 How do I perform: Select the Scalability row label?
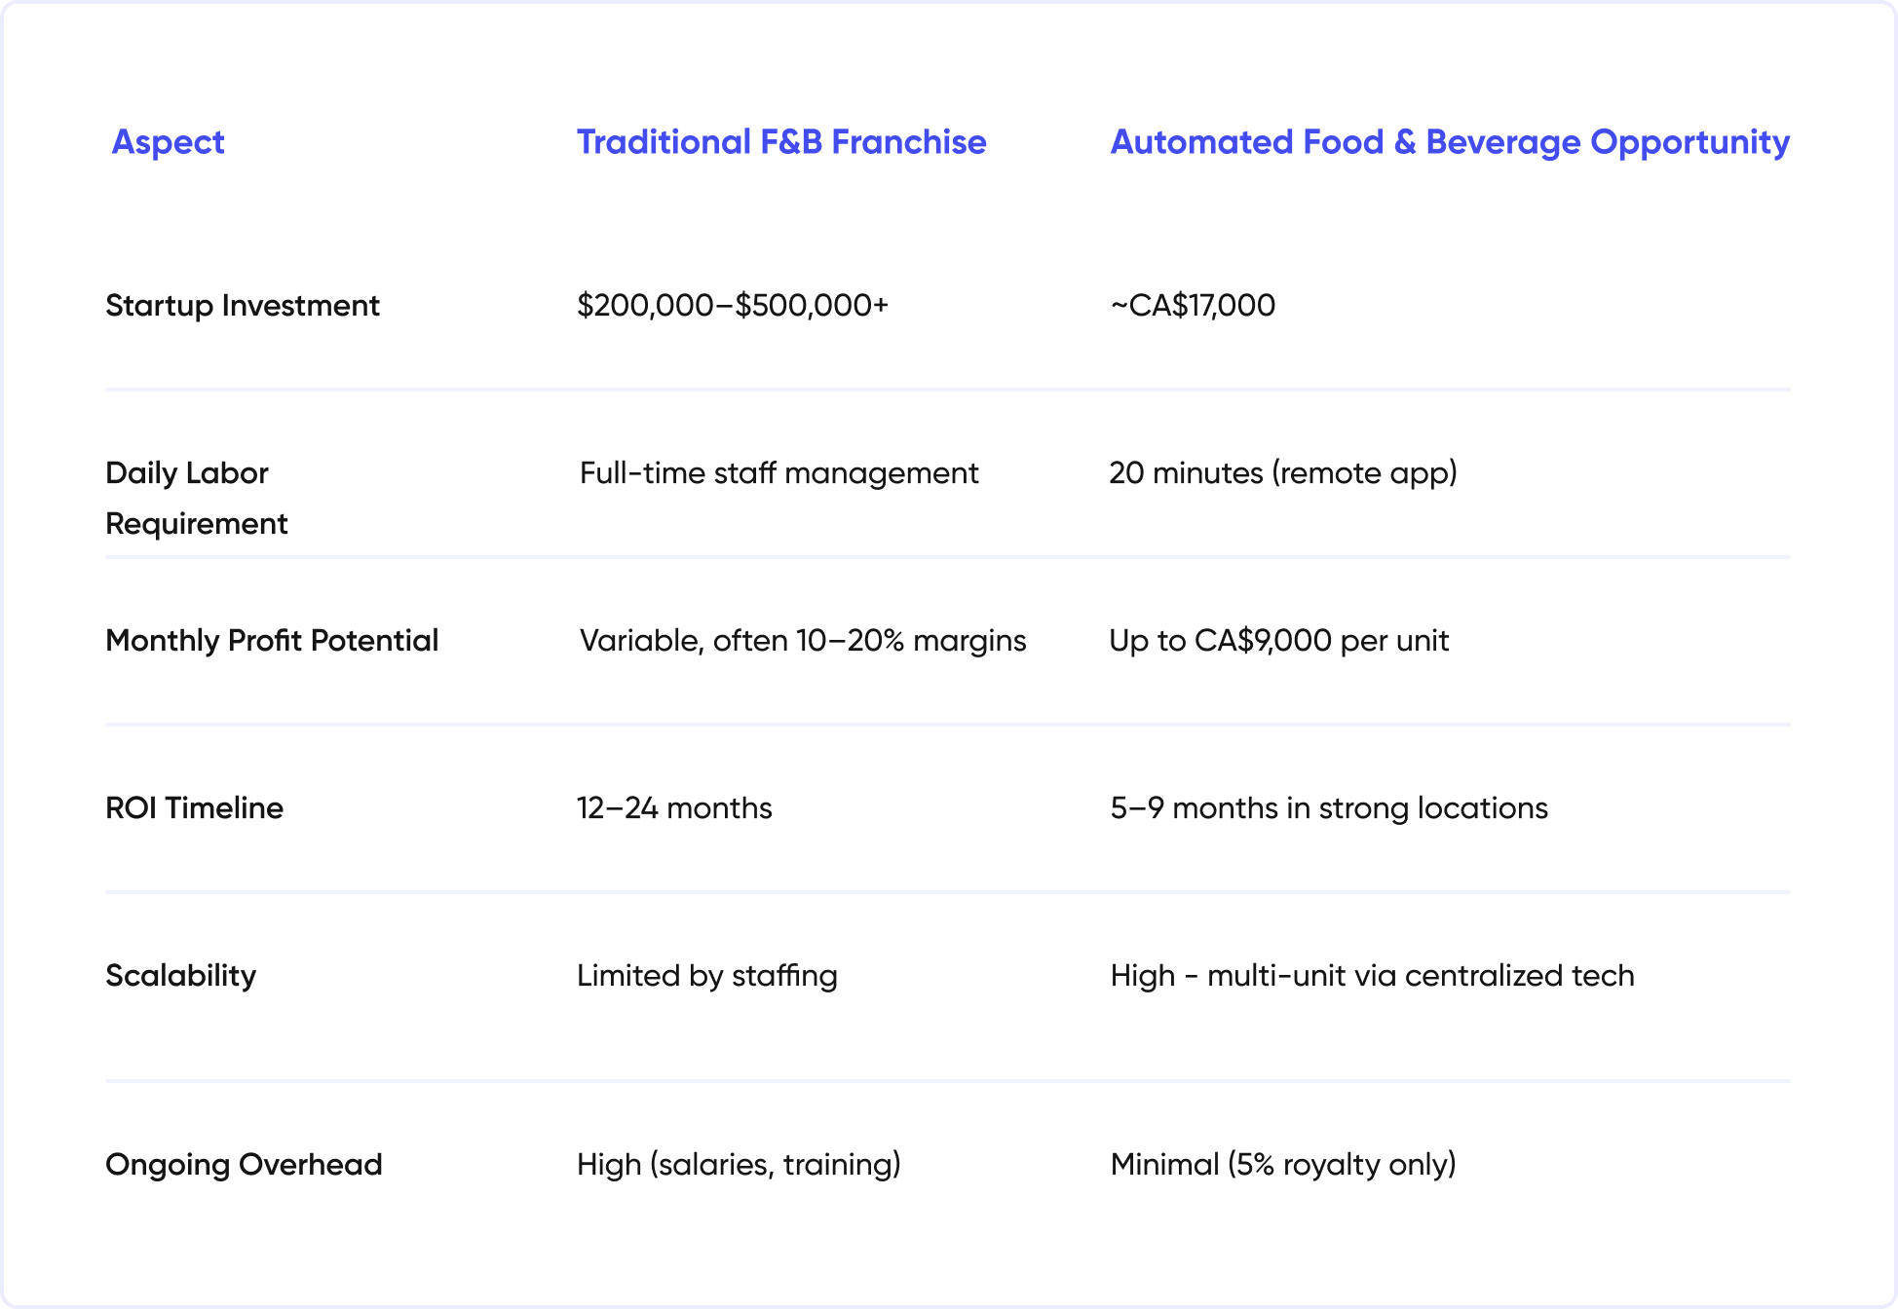180,976
